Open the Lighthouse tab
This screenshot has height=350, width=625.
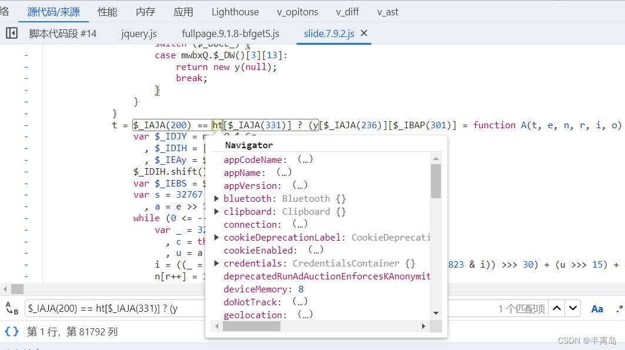tap(235, 12)
